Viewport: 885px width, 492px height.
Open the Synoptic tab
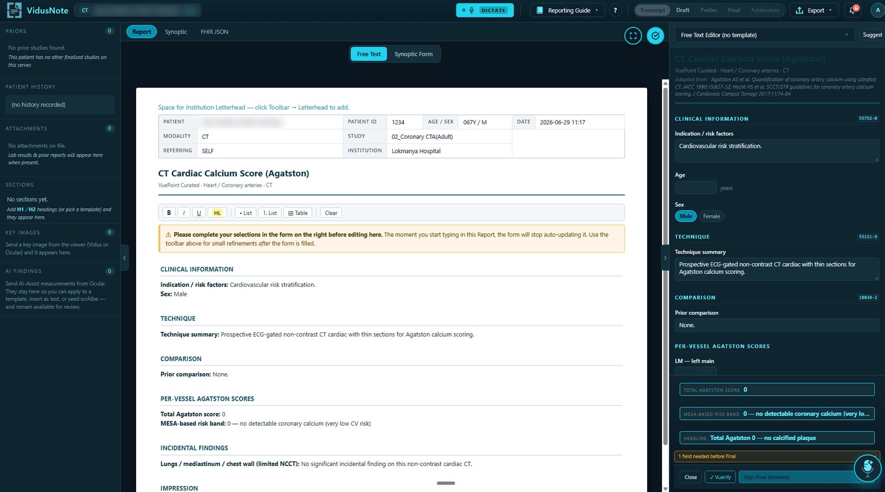coord(176,32)
